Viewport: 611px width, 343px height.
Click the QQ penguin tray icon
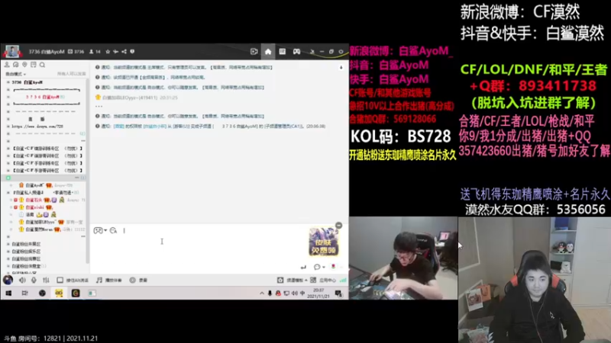click(x=278, y=293)
